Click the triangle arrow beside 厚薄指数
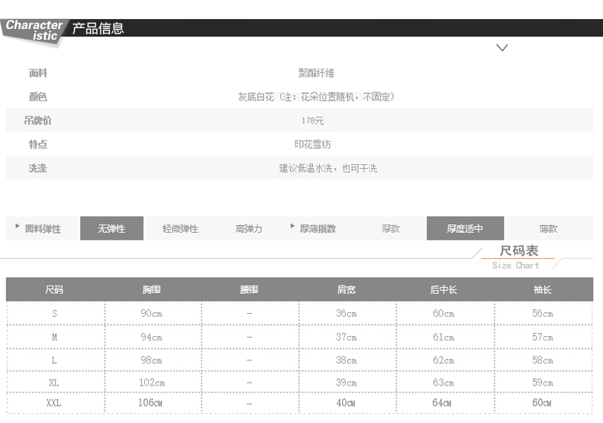This screenshot has height=423, width=603. 292,227
